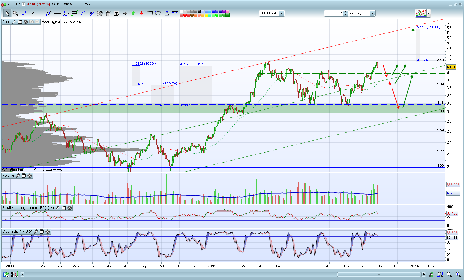The height and width of the screenshot is (280, 464).
Task: Open the Price panel wrench settings
Action: (x=14, y=22)
